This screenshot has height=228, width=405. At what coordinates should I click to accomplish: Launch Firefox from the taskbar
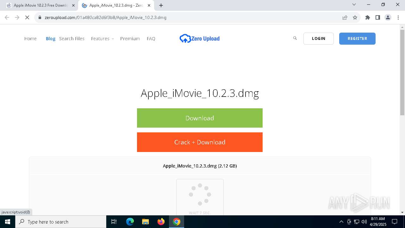(x=161, y=222)
